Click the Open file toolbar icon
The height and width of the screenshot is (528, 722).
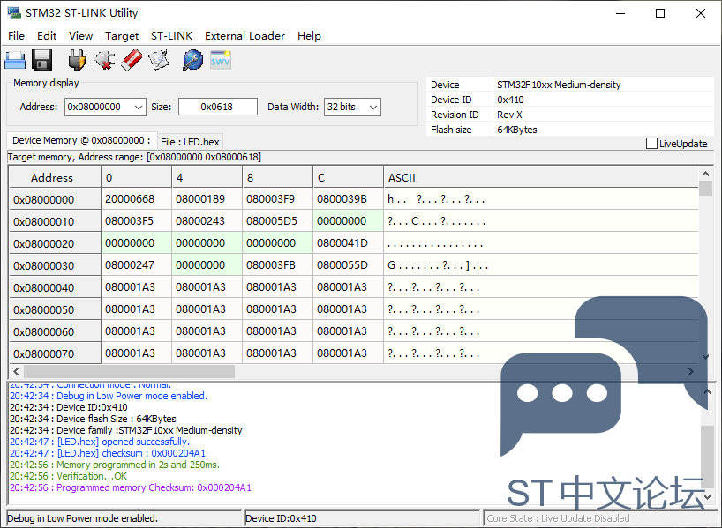15,60
